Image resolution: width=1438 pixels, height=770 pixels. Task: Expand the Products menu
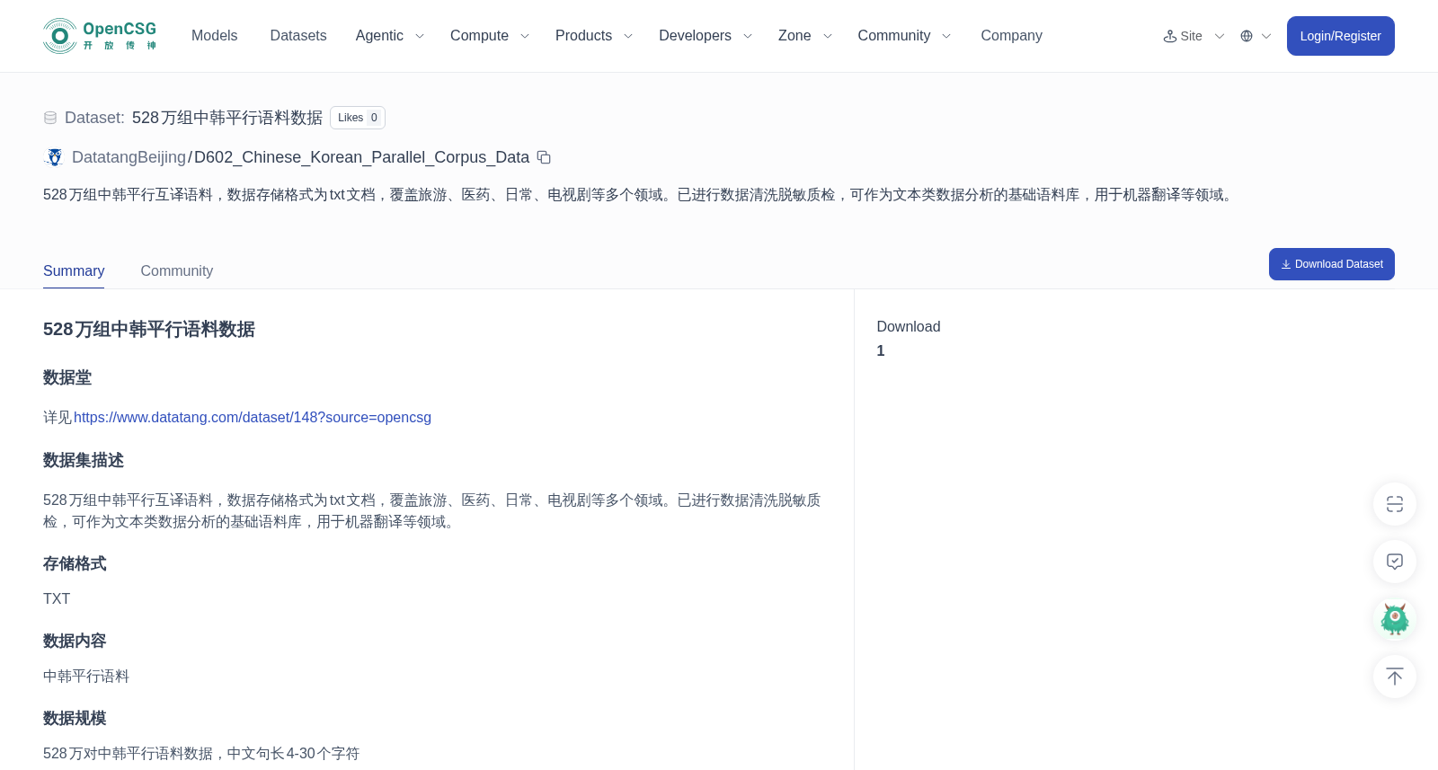[594, 36]
